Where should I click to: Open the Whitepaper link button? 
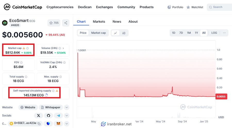[51, 107]
